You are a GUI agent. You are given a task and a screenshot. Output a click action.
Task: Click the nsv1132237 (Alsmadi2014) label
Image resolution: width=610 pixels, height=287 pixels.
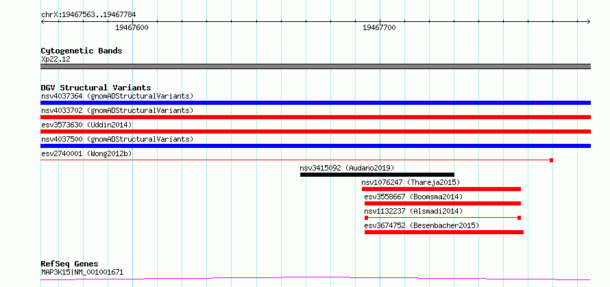pyautogui.click(x=413, y=211)
